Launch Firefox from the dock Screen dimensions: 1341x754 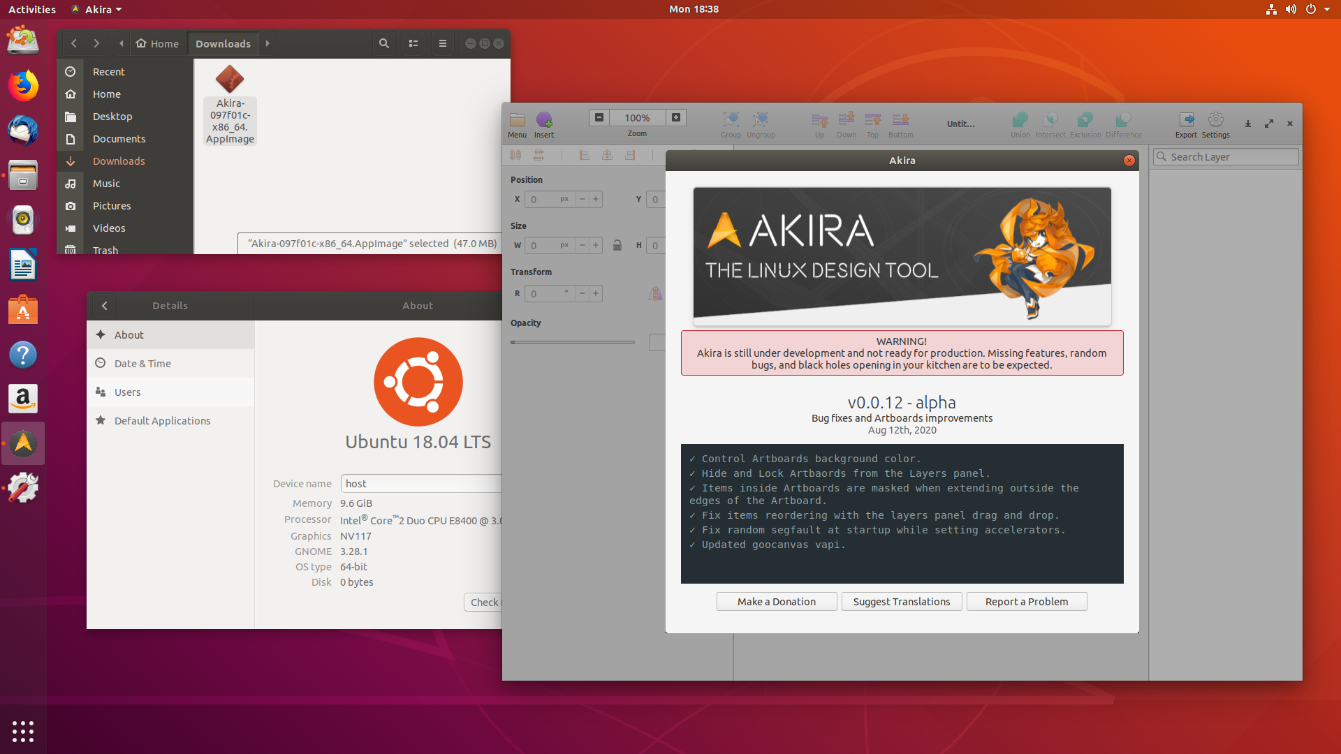pyautogui.click(x=23, y=85)
